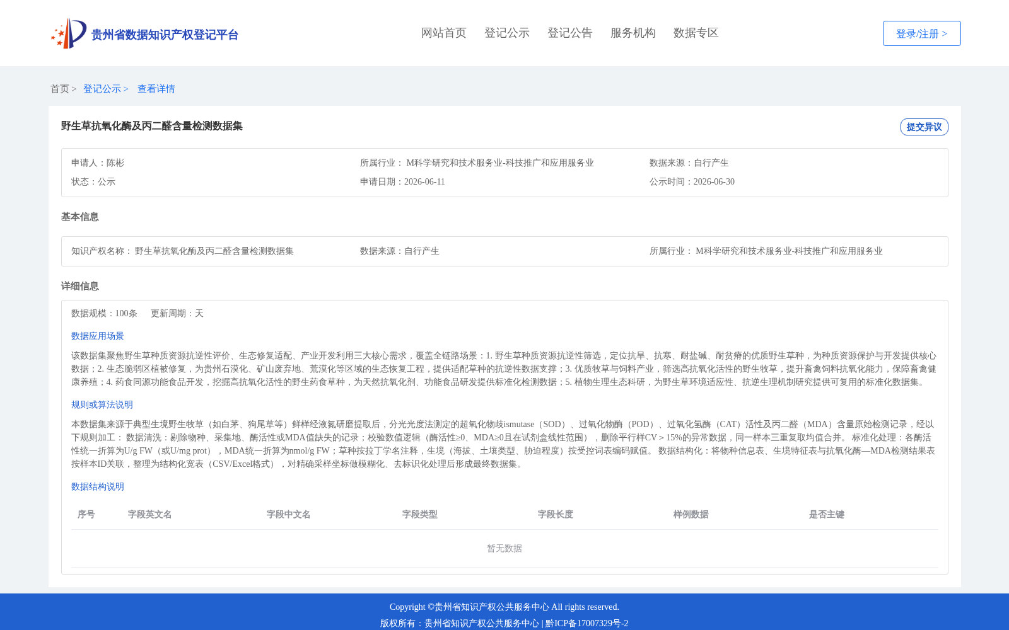
Task: Click 数据来源：自行产生 in the top info box
Action: (689, 163)
